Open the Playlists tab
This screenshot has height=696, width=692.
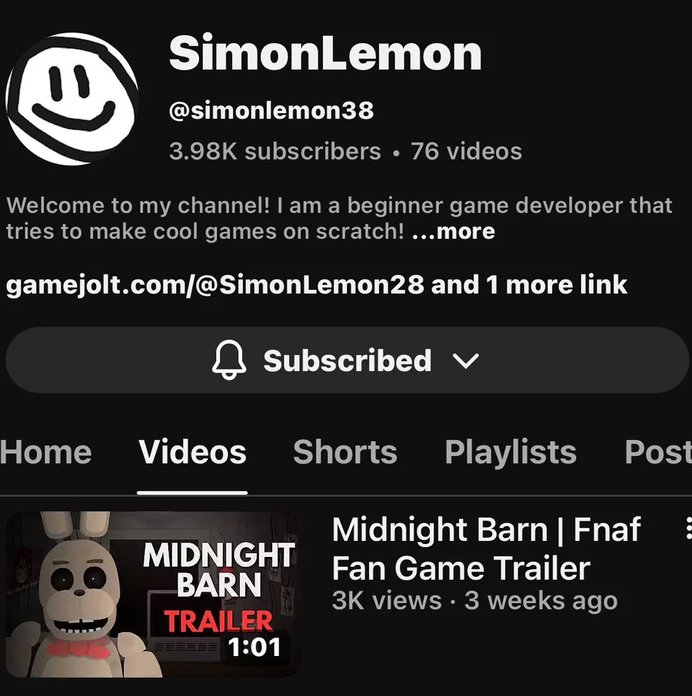511,453
